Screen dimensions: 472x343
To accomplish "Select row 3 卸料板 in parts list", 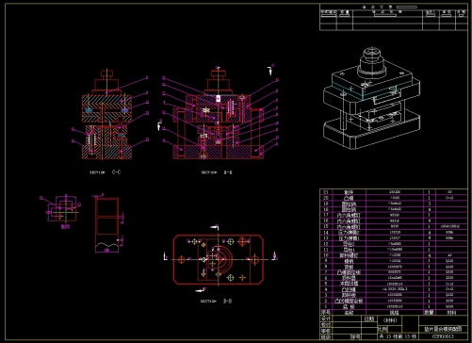I will point(349,295).
